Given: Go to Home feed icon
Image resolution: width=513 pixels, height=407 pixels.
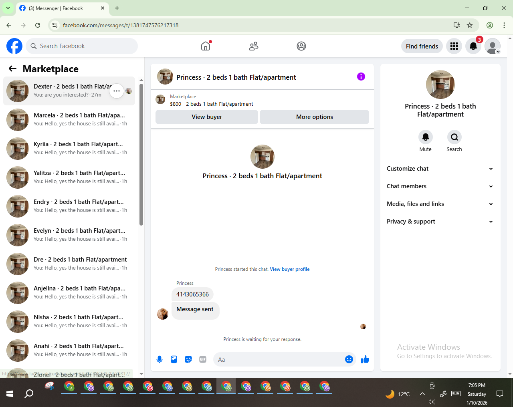Looking at the screenshot, I should (x=206, y=46).
